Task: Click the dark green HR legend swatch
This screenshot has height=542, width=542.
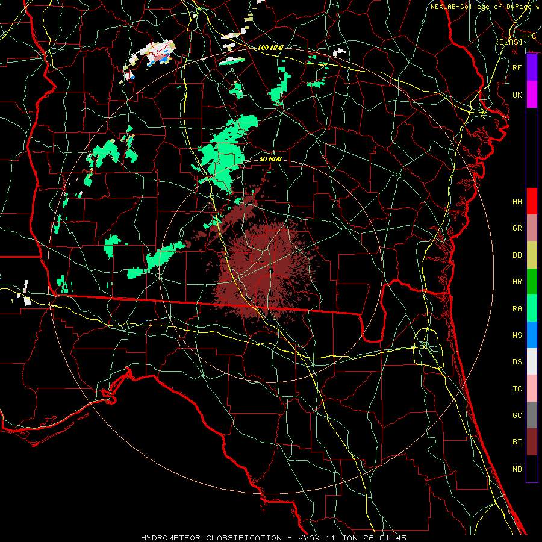Action: pos(532,282)
